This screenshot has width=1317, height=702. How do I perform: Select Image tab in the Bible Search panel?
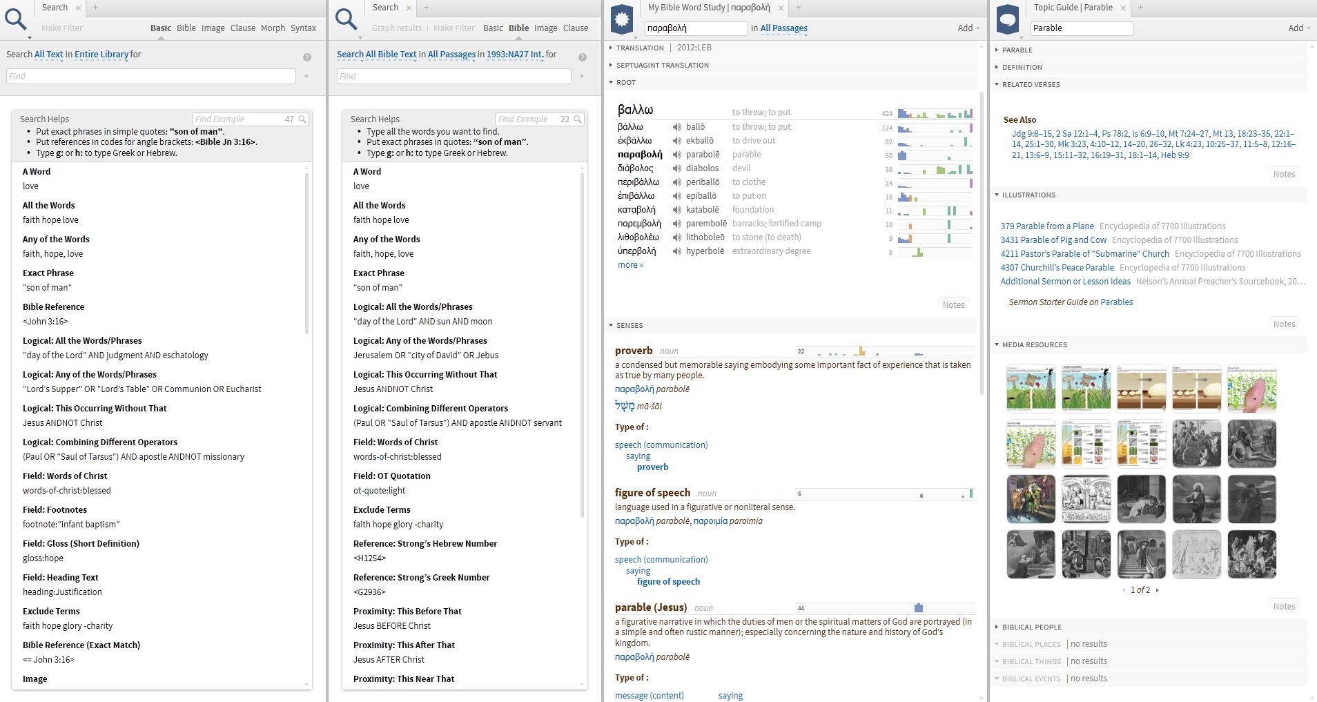click(x=545, y=28)
